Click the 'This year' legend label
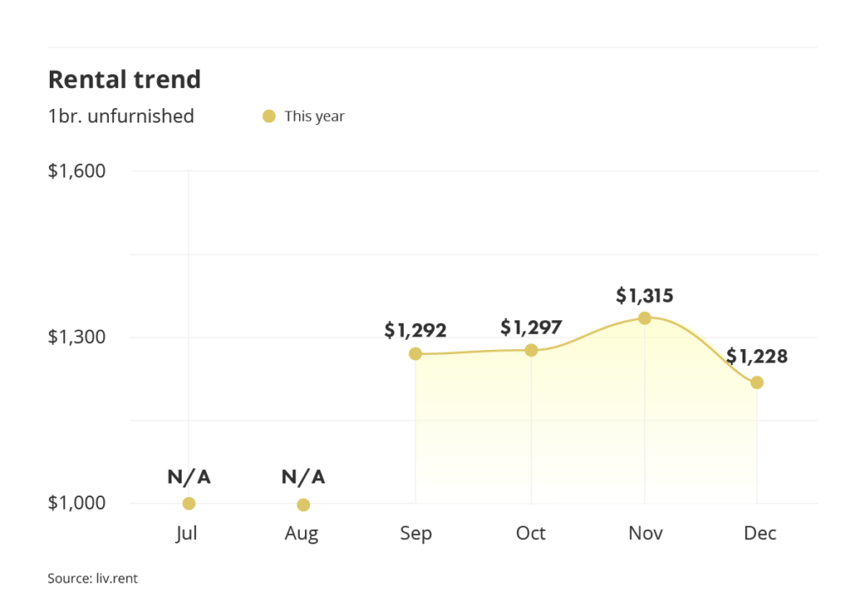 click(314, 117)
